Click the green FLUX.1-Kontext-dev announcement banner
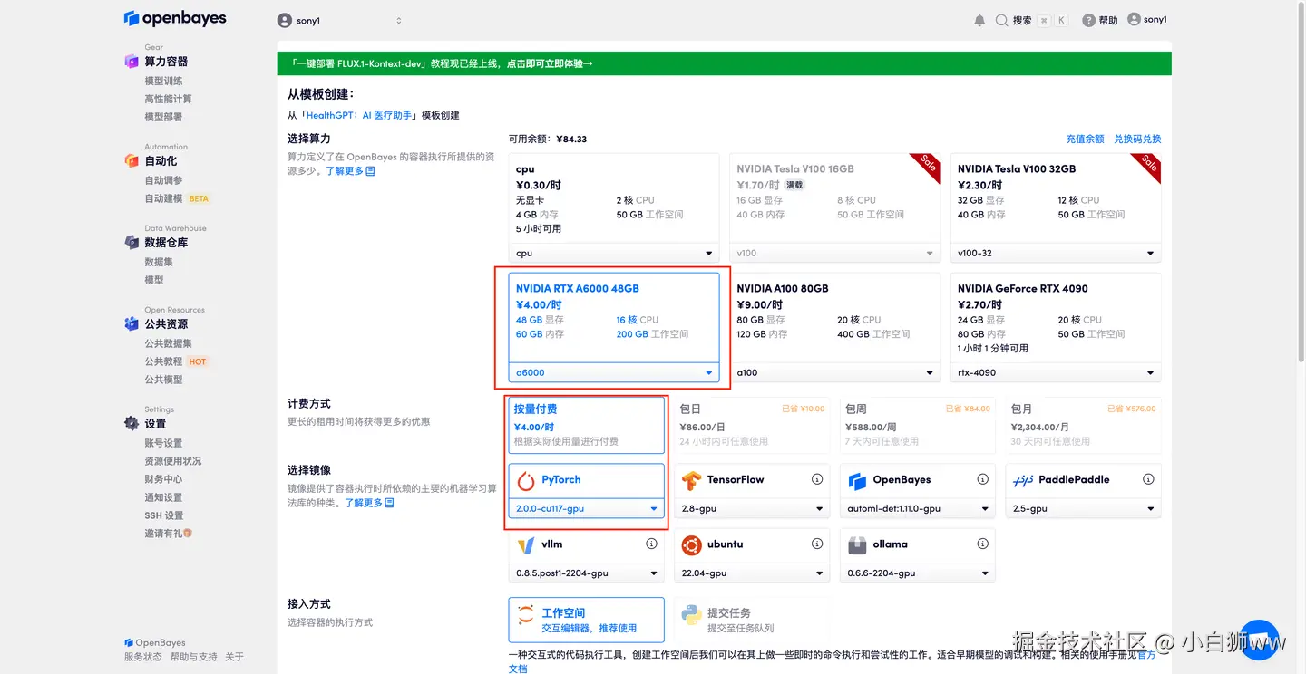This screenshot has width=1306, height=674. (724, 63)
